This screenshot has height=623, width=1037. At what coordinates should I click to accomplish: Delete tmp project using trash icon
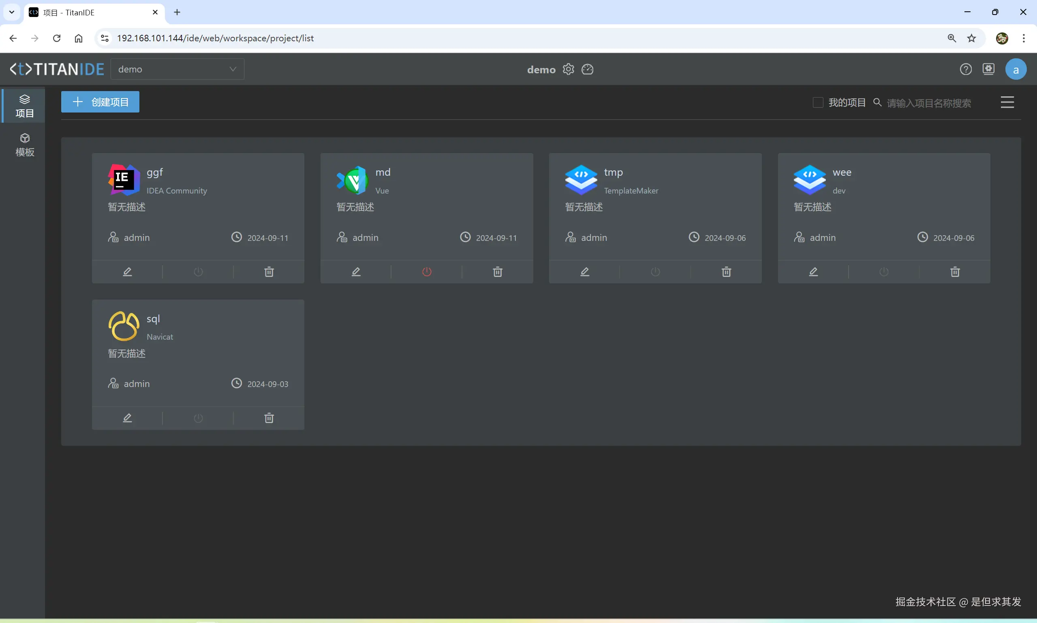pyautogui.click(x=726, y=272)
